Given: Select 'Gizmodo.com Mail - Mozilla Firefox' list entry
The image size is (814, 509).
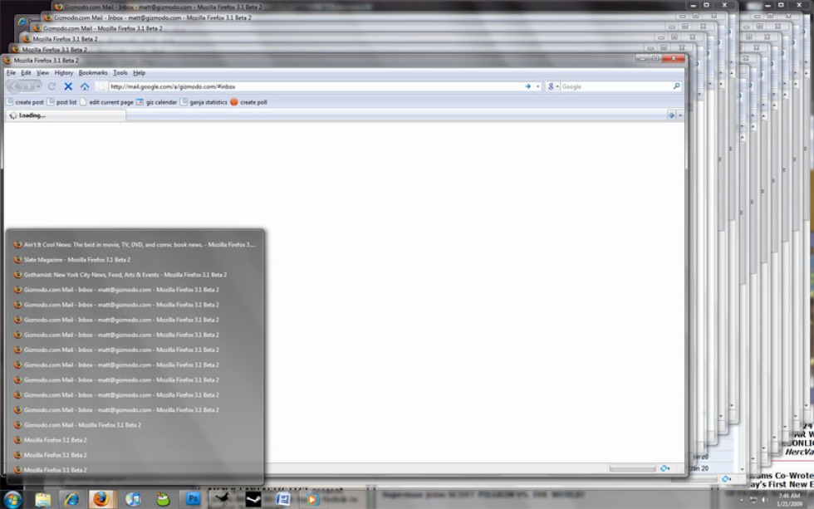Looking at the screenshot, I should pyautogui.click(x=135, y=425).
